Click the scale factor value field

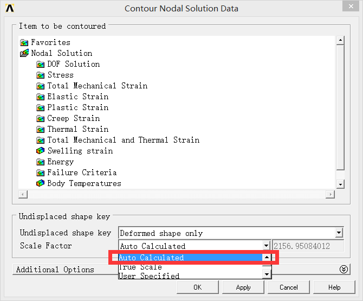point(308,246)
